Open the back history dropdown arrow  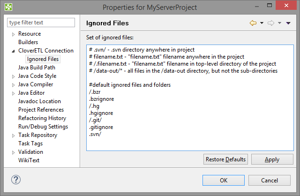tap(262, 23)
